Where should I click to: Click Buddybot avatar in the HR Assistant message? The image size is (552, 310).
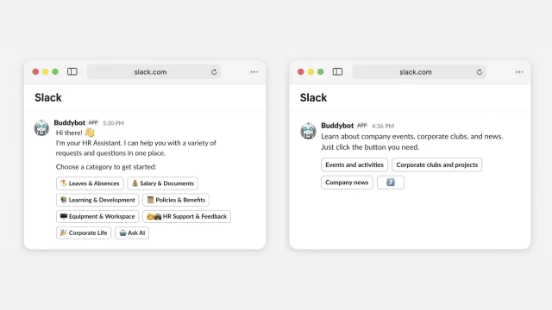[x=41, y=127]
